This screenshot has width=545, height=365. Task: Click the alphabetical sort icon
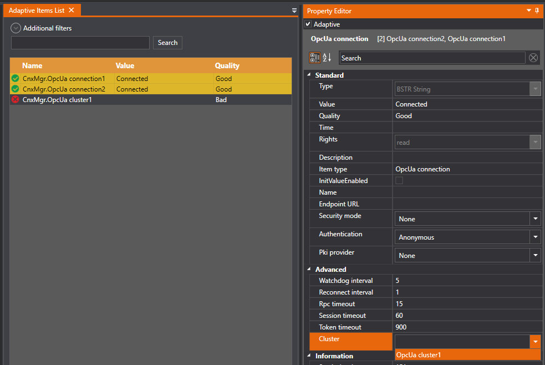point(327,58)
